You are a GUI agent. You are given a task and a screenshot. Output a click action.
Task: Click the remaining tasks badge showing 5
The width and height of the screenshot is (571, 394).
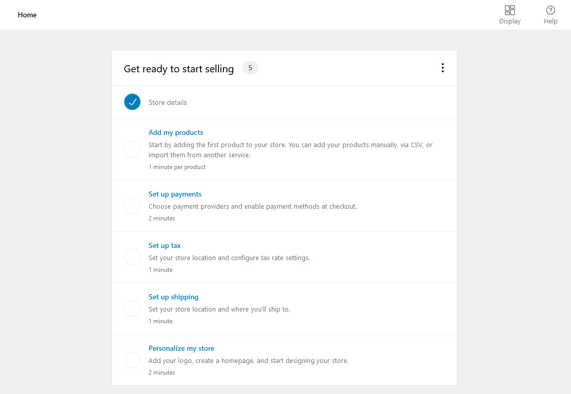coord(250,68)
